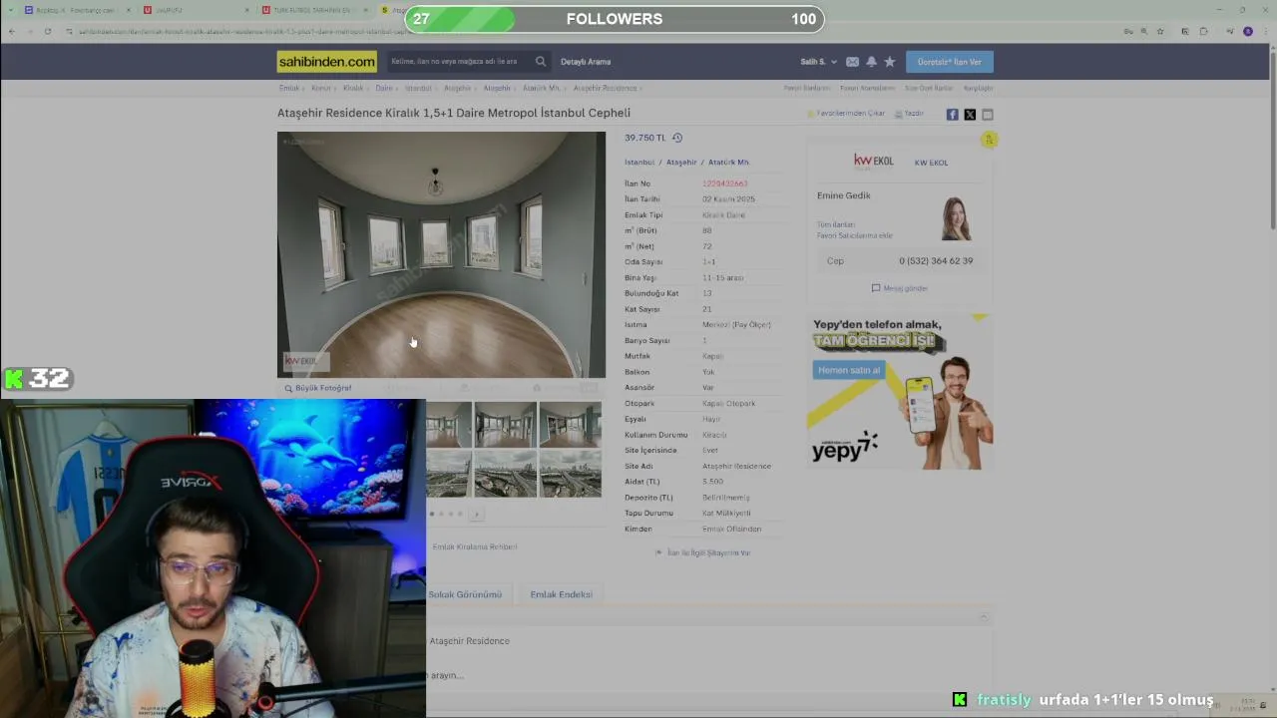The width and height of the screenshot is (1277, 718).
Task: Open 'Detaylı Arama' advanced search
Action: coord(586,62)
